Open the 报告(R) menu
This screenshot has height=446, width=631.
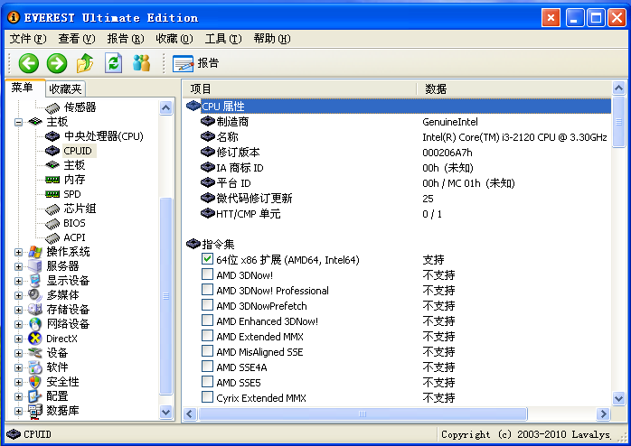(125, 39)
